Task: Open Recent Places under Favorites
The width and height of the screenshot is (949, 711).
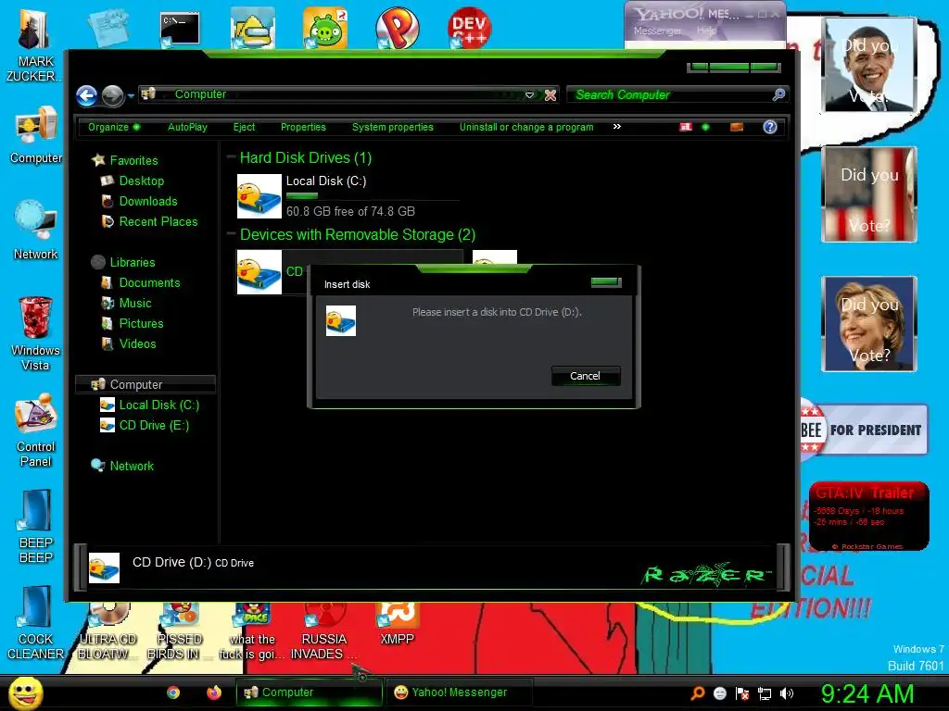Action: 158,222
